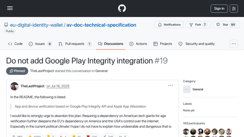Star the repository
The height and width of the screenshot is (137, 244).
[x=226, y=25]
